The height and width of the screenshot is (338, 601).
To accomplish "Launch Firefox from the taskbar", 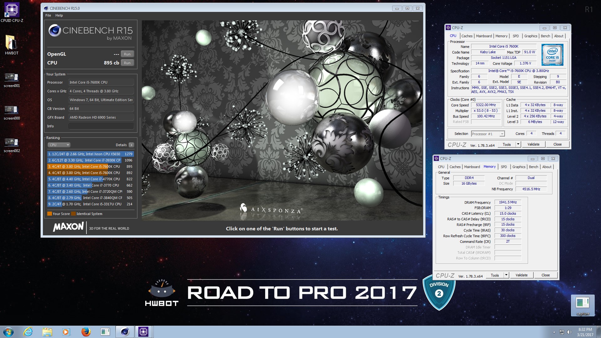I will point(86,332).
